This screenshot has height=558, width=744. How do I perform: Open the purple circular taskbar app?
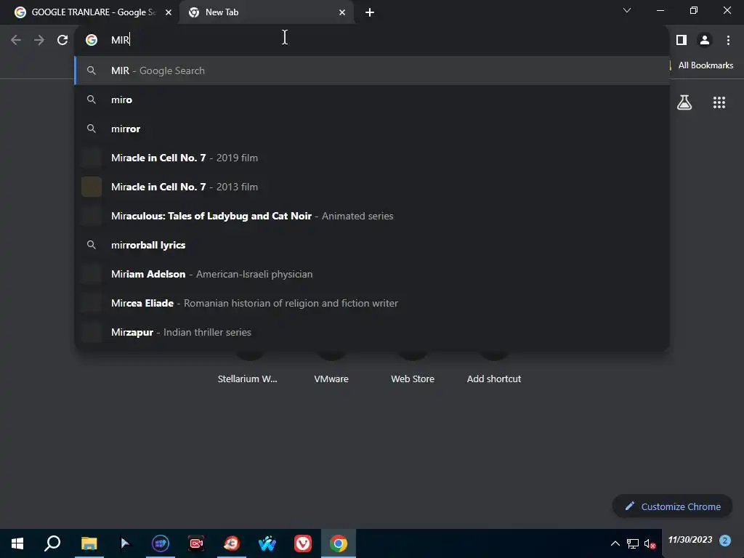click(x=161, y=543)
